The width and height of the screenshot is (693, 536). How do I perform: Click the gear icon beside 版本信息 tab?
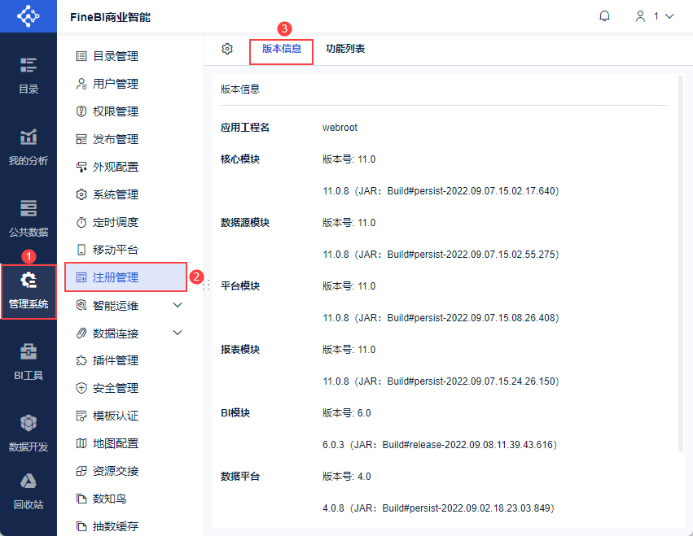tap(227, 49)
